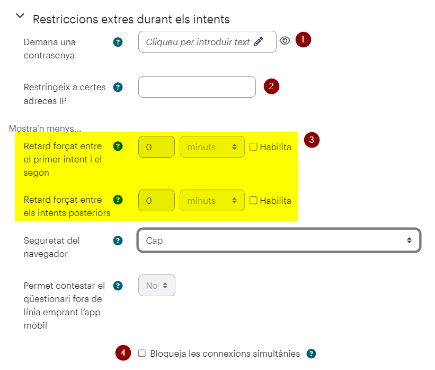
Task: Tick Bloqueja les connexions simultànies checkbox
Action: click(142, 354)
